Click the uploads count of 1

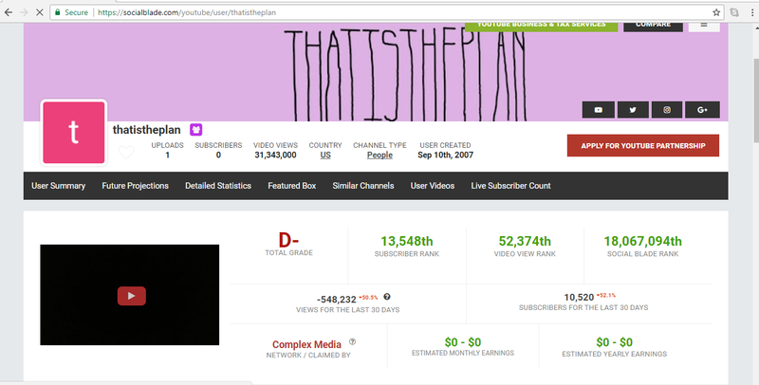pos(168,156)
